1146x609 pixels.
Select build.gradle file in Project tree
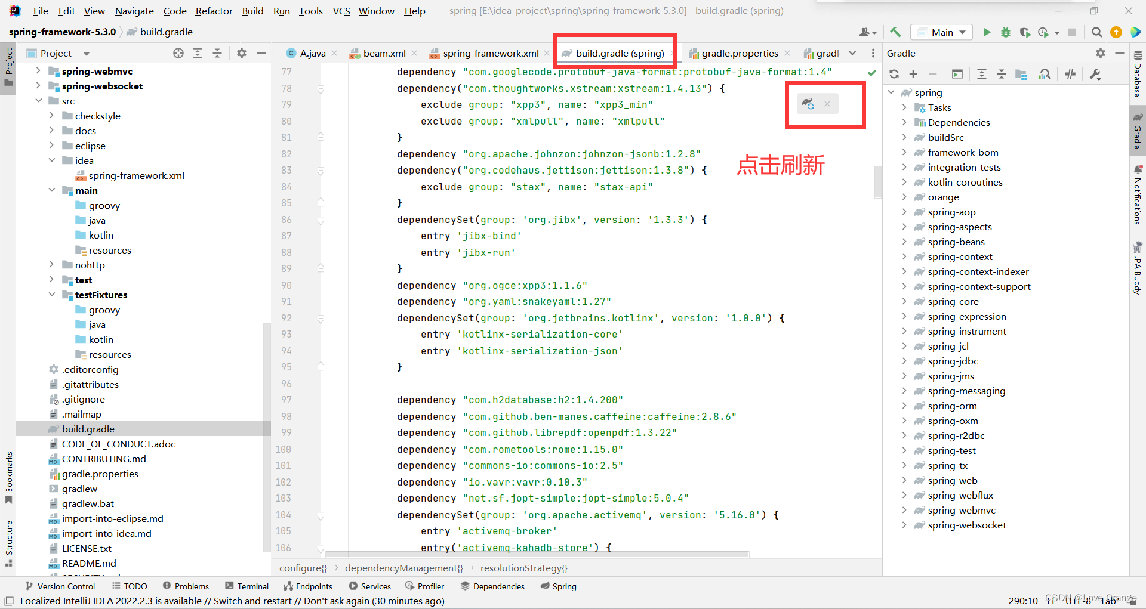[143, 429]
